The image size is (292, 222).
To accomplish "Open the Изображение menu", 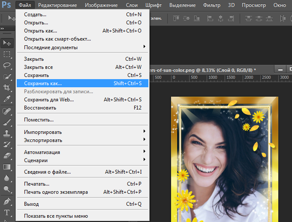I will point(101,5).
